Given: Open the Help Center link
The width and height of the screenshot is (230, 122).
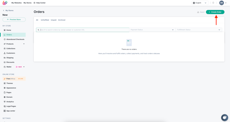Looking at the screenshot, I should point(39,3).
